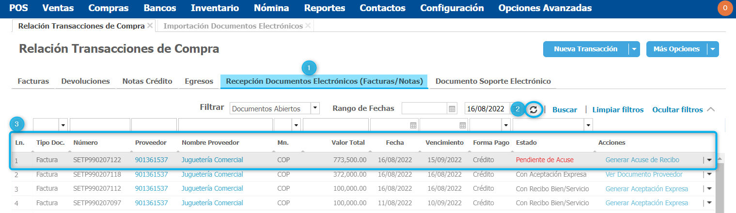Viewport: 736px width, 213px height.
Task: Click Generar Acuse de Recibo link
Action: (x=642, y=160)
